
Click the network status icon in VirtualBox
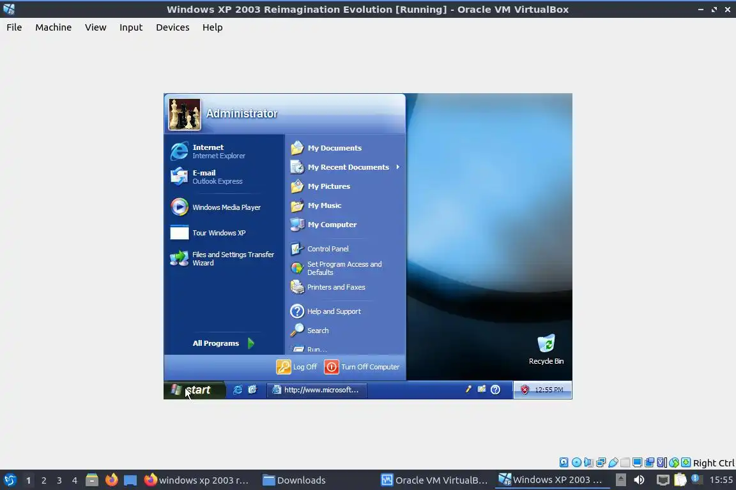pos(601,463)
